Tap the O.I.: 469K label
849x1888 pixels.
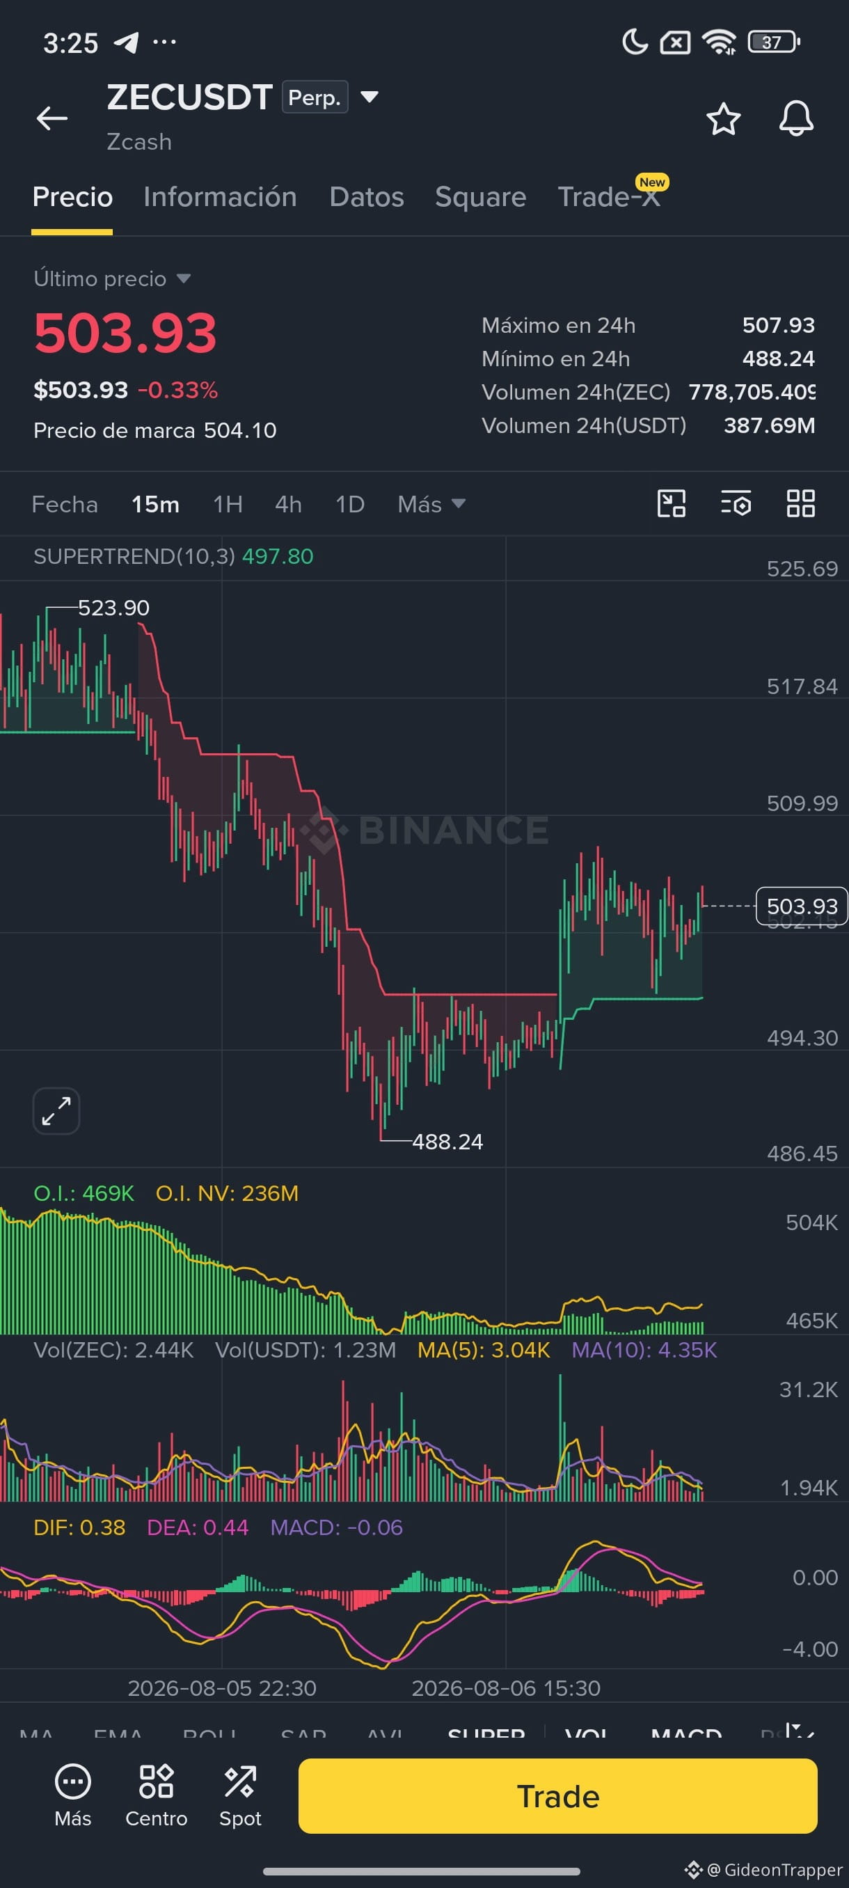[x=84, y=1193]
